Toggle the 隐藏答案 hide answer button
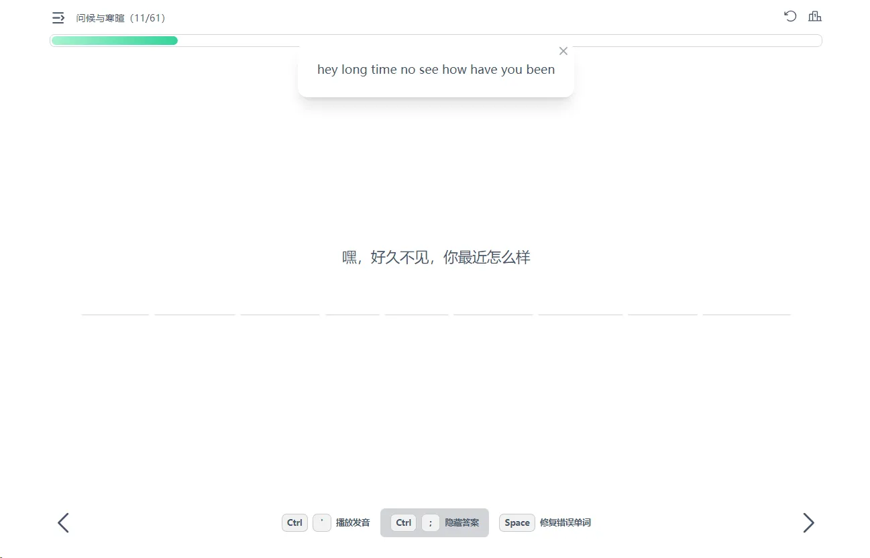Image resolution: width=870 pixels, height=558 pixels. pyautogui.click(x=461, y=522)
